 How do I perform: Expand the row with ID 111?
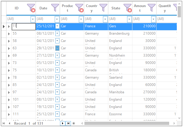tap(9, 114)
